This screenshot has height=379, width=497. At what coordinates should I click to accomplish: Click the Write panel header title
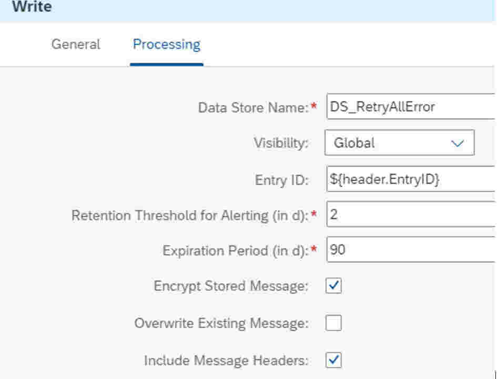point(32,6)
